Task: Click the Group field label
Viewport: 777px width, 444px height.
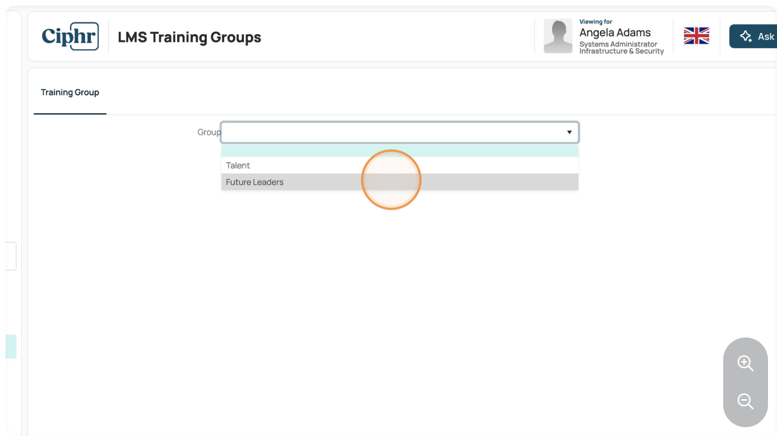Action: click(x=209, y=132)
